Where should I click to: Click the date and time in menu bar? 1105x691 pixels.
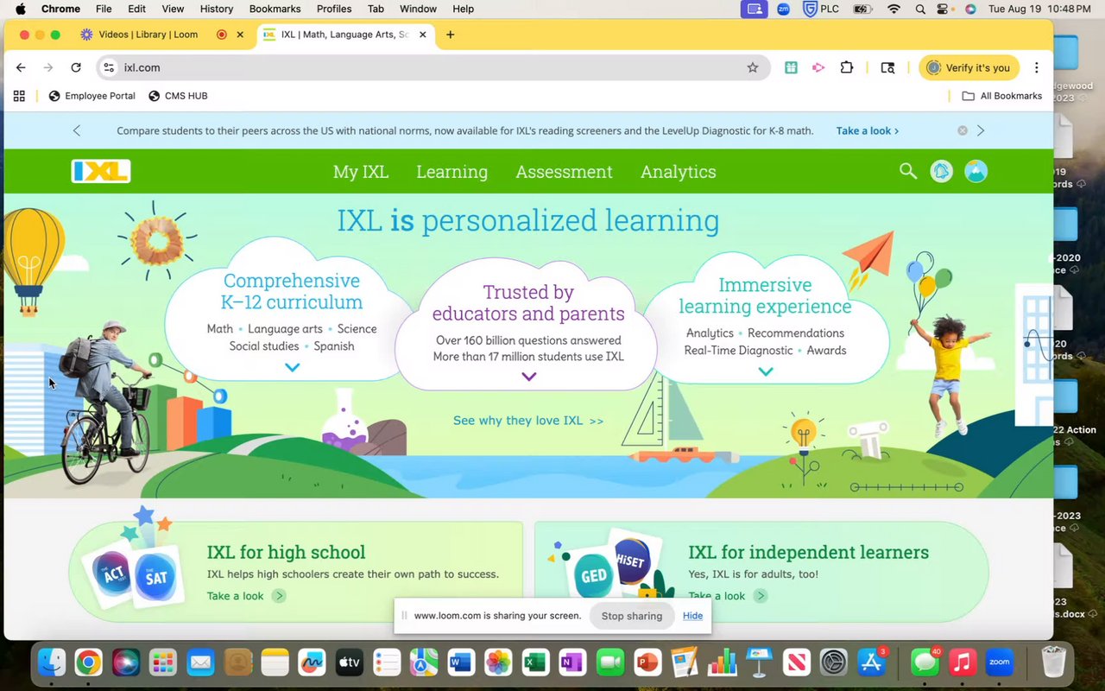[1040, 9]
